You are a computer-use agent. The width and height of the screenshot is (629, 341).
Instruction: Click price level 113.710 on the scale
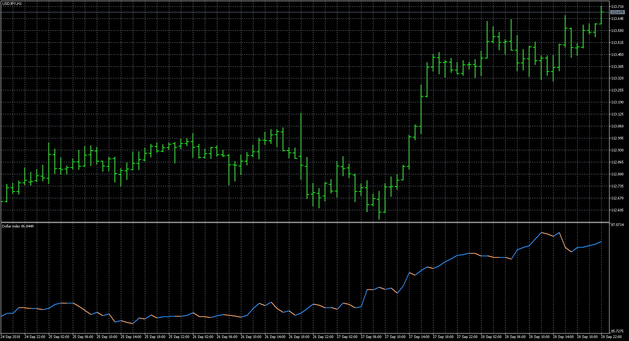tap(617, 7)
